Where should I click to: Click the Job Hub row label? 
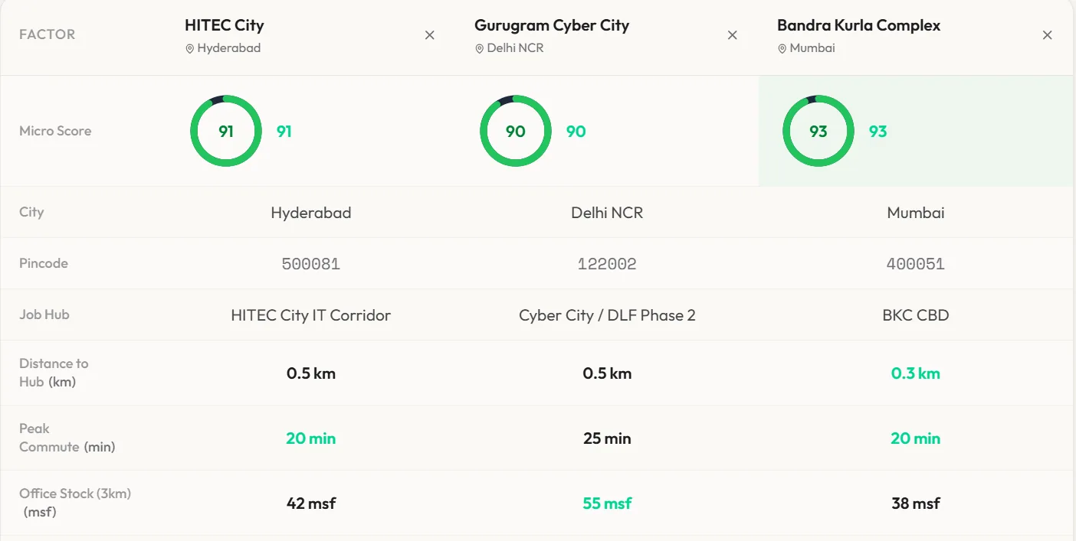pos(44,314)
